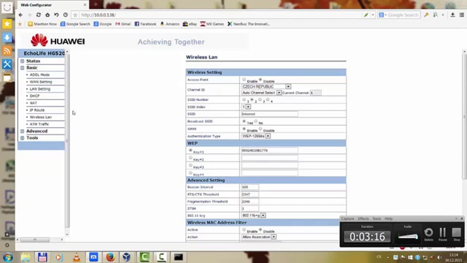The width and height of the screenshot is (467, 263).
Task: Open the Facebook bookmark
Action: click(x=145, y=24)
